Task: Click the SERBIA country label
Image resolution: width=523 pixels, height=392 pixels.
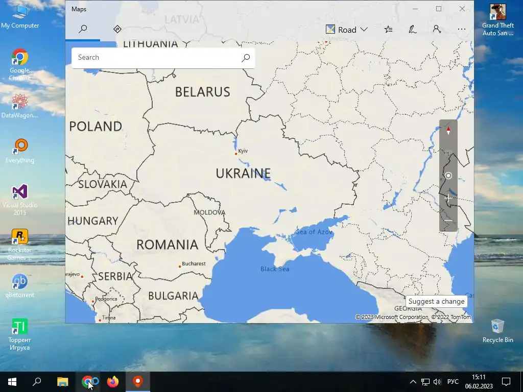Action: [115, 276]
